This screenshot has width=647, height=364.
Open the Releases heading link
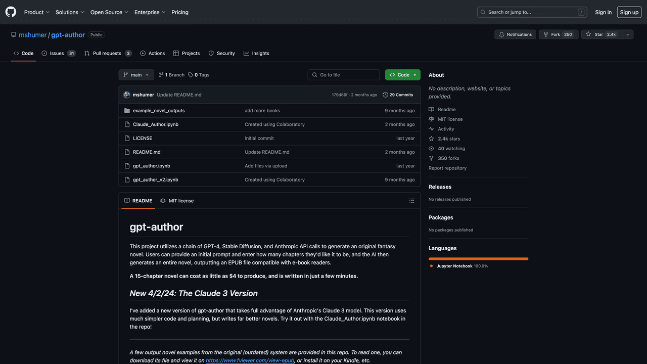click(440, 187)
